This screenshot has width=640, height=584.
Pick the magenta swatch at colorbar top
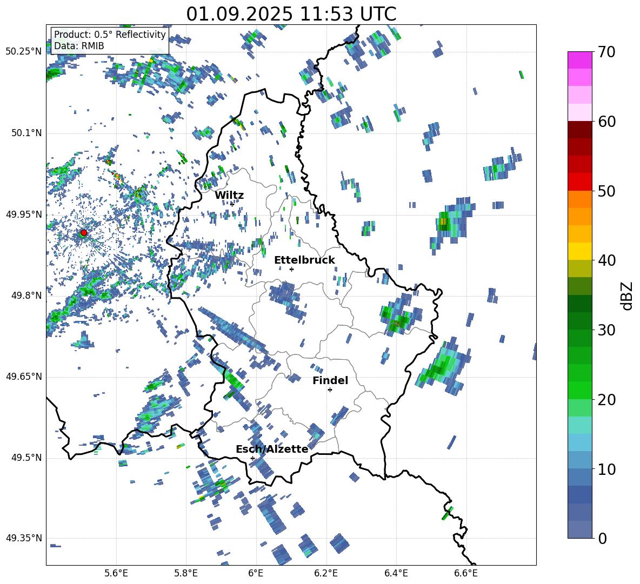click(579, 60)
